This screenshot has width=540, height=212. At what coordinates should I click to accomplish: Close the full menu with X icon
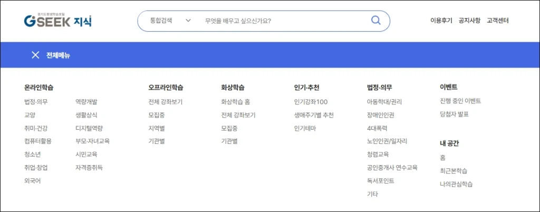35,55
